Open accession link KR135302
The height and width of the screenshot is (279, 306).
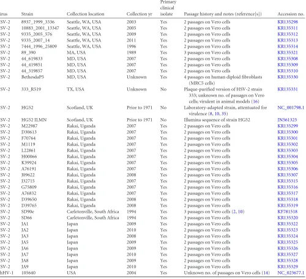coord(288,144)
